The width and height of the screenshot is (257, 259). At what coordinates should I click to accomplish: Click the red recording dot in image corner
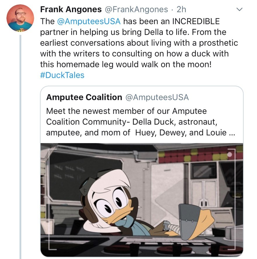pyautogui.click(x=229, y=154)
